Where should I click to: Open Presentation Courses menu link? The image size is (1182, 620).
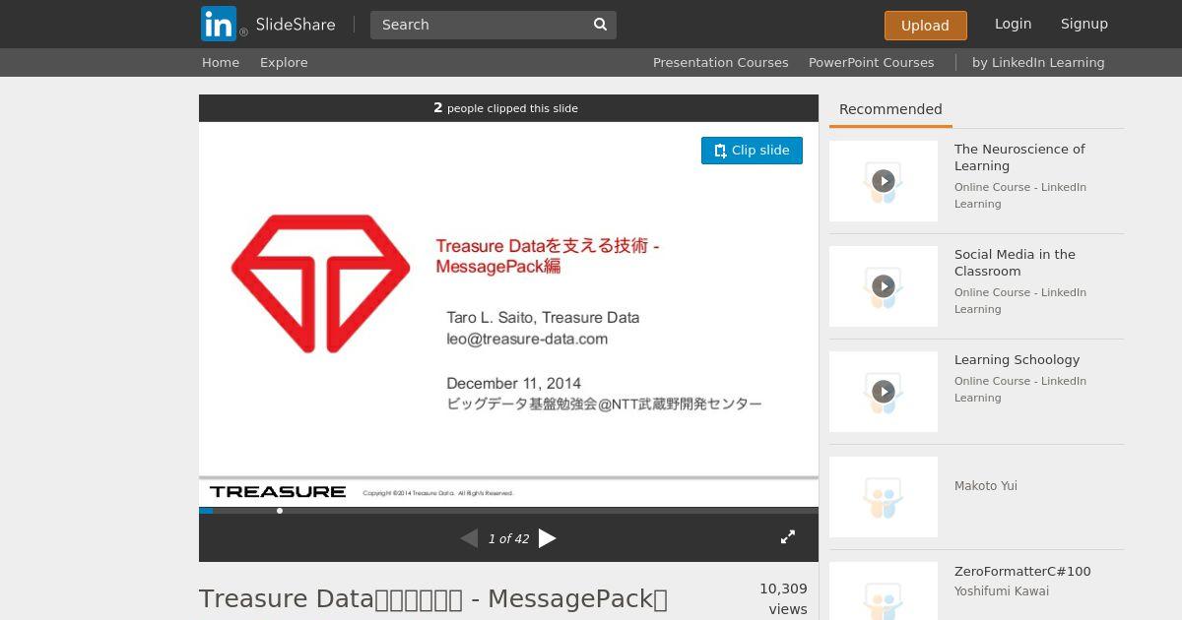click(x=720, y=62)
